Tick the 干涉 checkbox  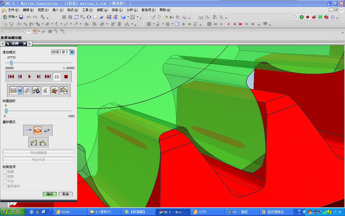(5, 181)
